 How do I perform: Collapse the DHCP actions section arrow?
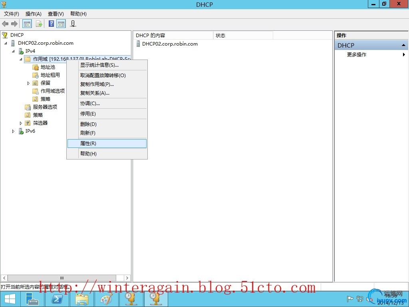(403, 45)
